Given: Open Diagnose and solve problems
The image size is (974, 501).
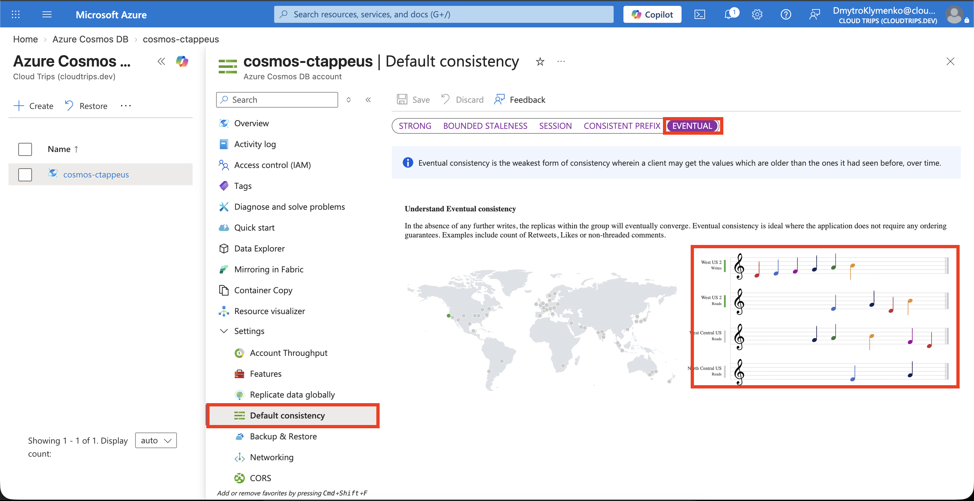Looking at the screenshot, I should pyautogui.click(x=289, y=207).
